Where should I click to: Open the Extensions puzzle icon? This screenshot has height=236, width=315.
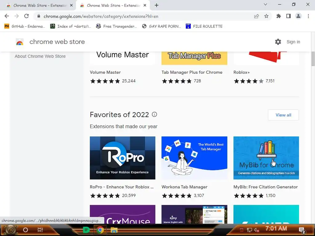pyautogui.click(x=278, y=16)
